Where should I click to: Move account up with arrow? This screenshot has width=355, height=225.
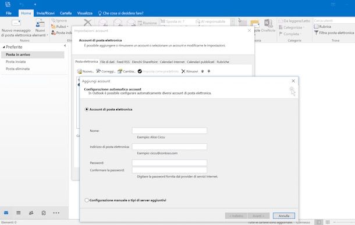tap(203, 71)
